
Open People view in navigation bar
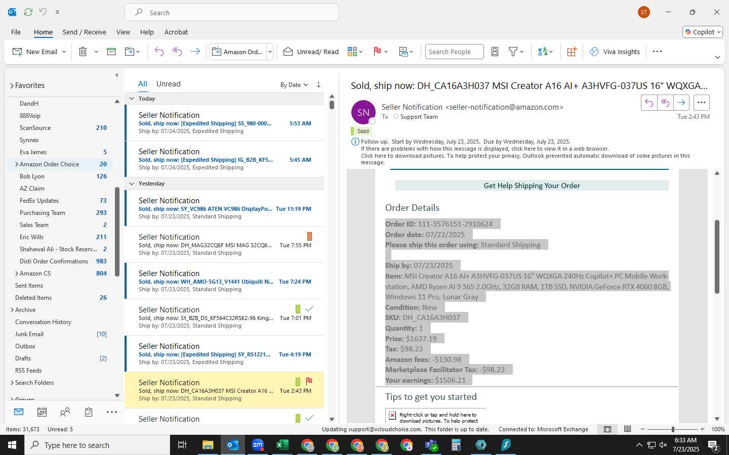tap(65, 412)
